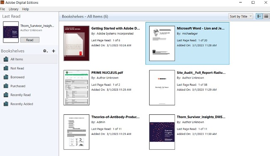Viewport: 270px width, 156px height.
Task: Open the bookshelf options gear icon
Action: pos(45,51)
